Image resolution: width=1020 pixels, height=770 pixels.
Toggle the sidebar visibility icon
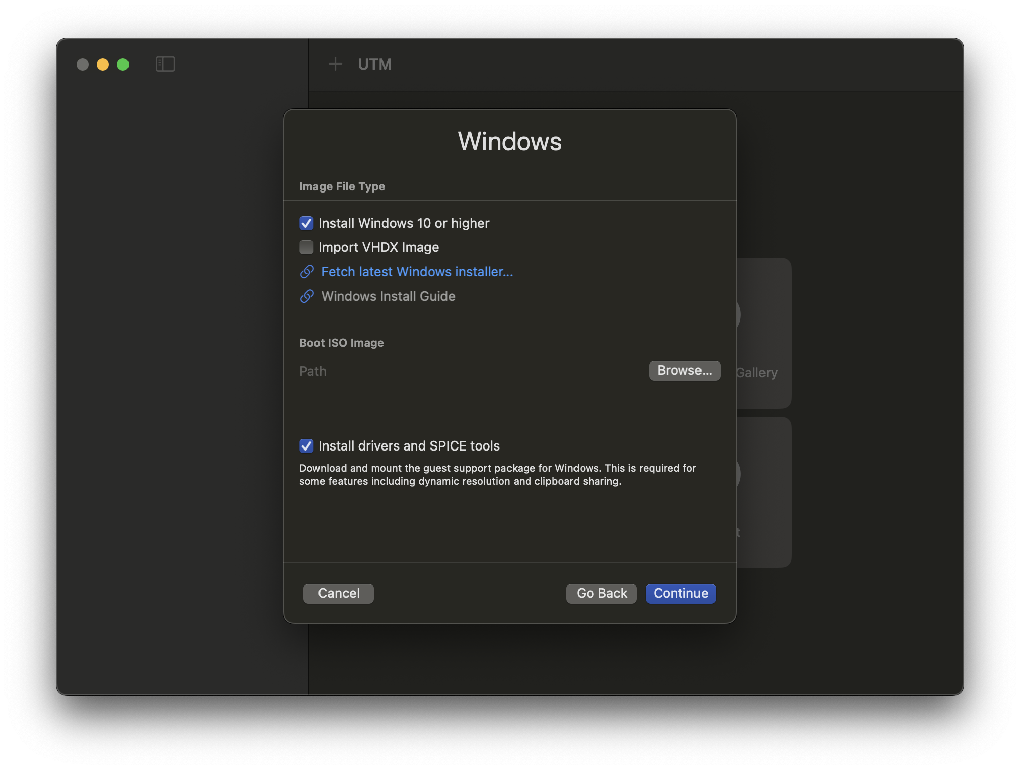click(165, 64)
